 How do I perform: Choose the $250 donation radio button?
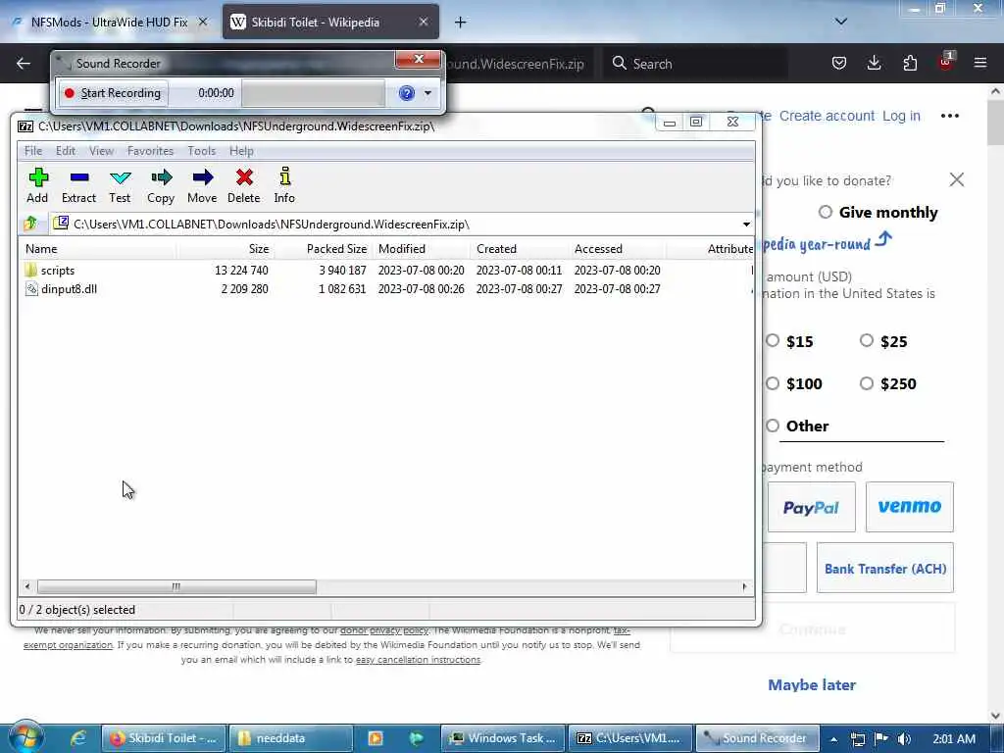[x=867, y=383]
